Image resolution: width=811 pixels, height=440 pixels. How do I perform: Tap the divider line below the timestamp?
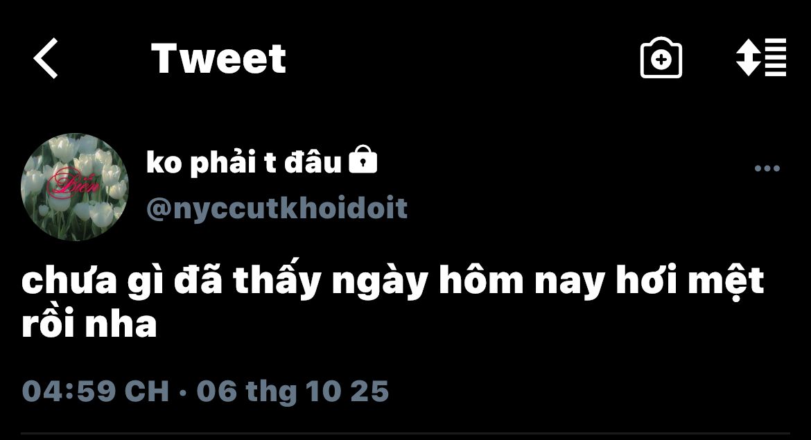(x=405, y=433)
